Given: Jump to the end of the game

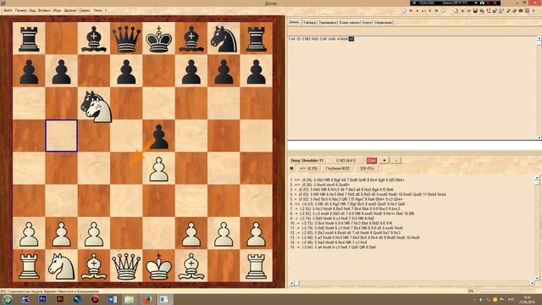Looking at the screenshot, I should pyautogui.click(x=437, y=11).
